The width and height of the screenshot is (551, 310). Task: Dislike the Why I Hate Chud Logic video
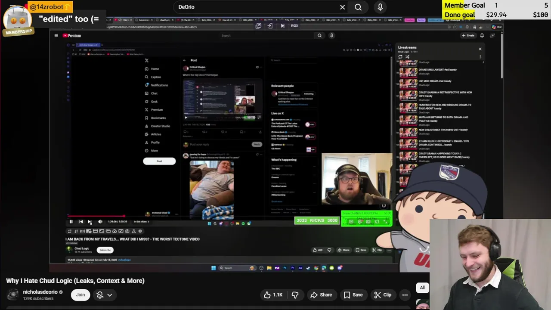[295, 295]
